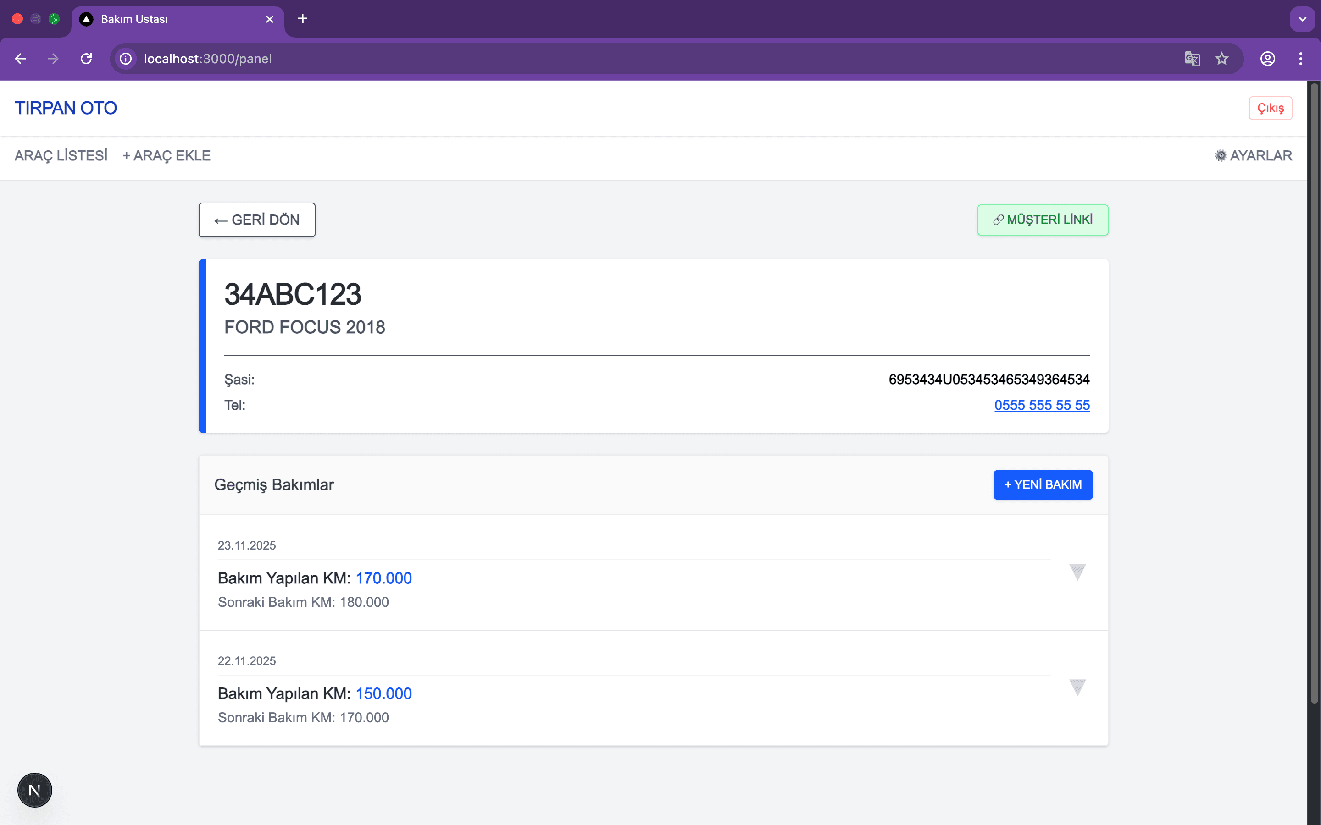
Task: Click the browser back arrow icon
Action: click(x=21, y=58)
